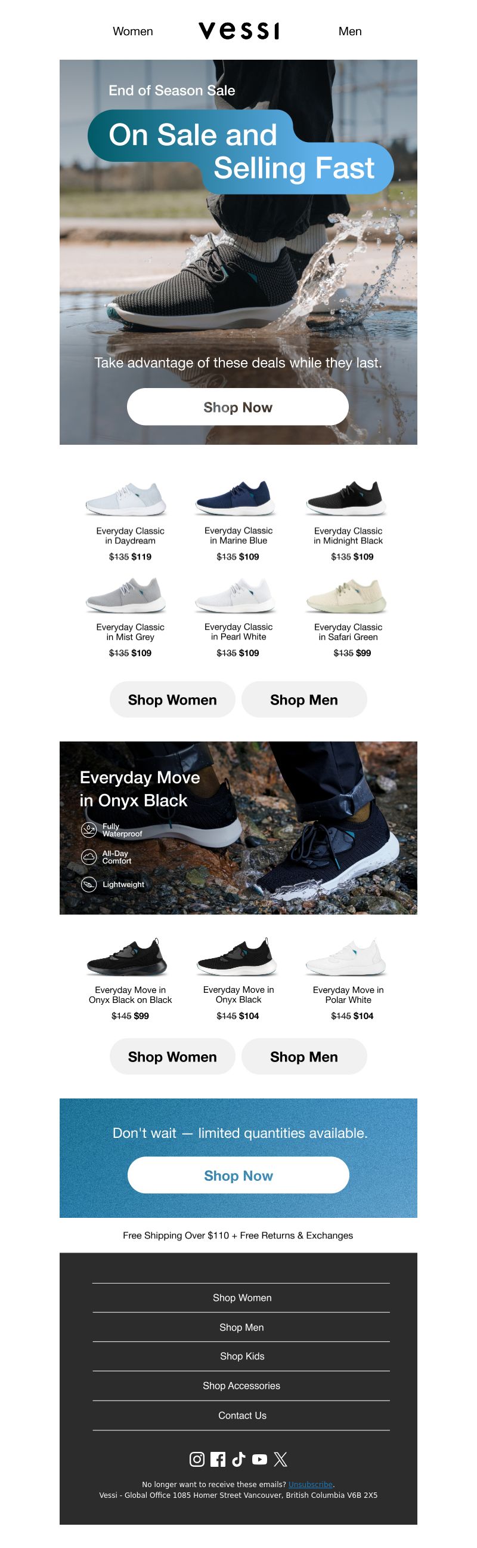
Task: Open the X social icon in footer
Action: [x=280, y=1459]
